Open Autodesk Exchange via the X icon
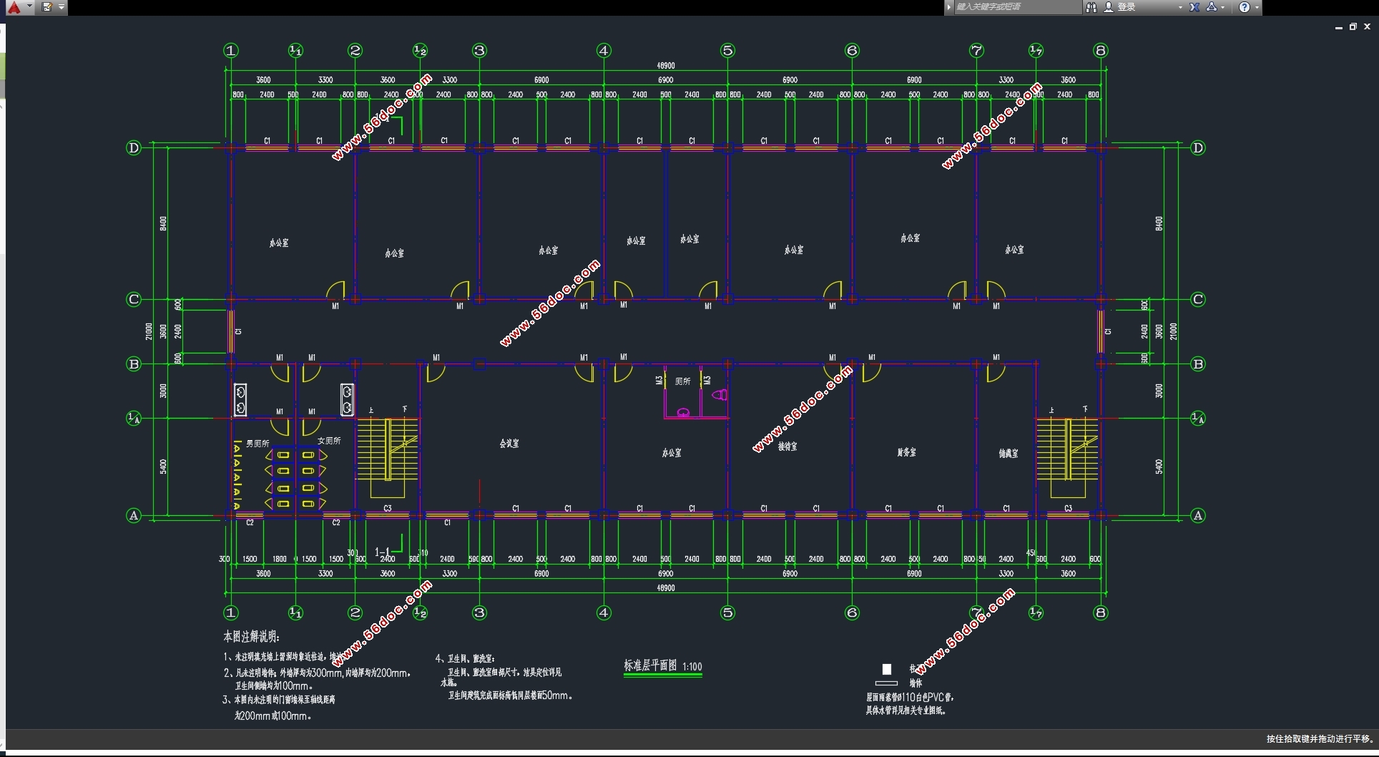The image size is (1379, 757). 1194,7
